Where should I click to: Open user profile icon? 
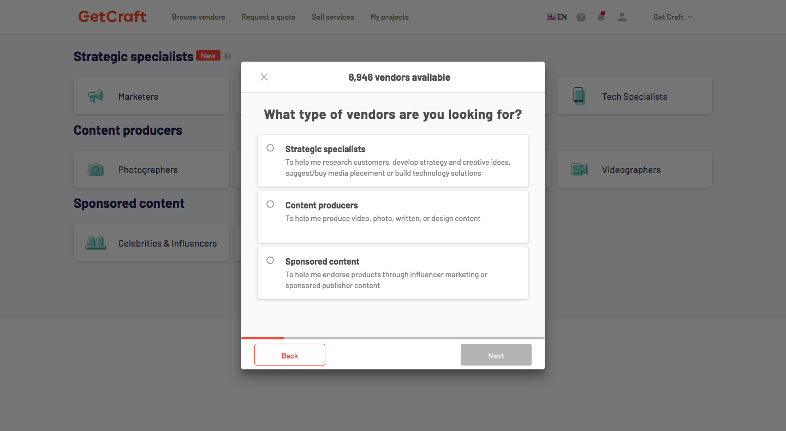pos(622,17)
